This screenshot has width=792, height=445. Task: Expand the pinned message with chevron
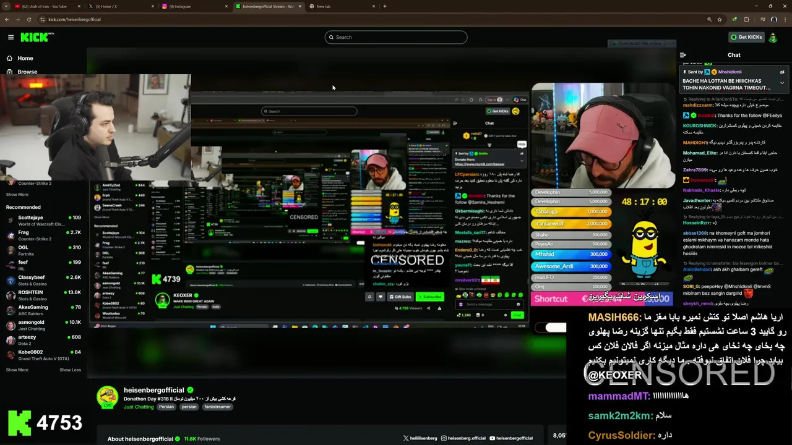tap(782, 83)
